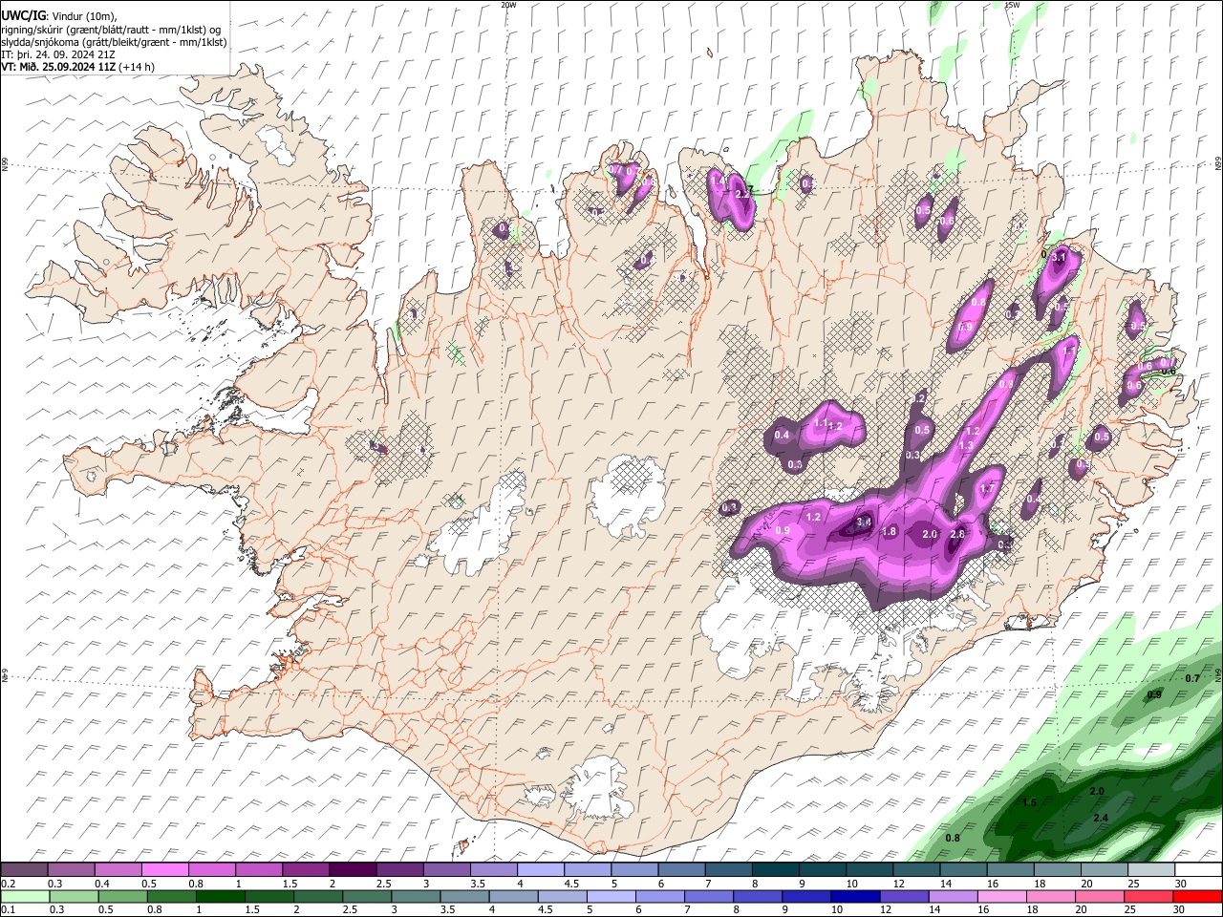Click the green '1.5' rain value offshore

coord(1029,802)
